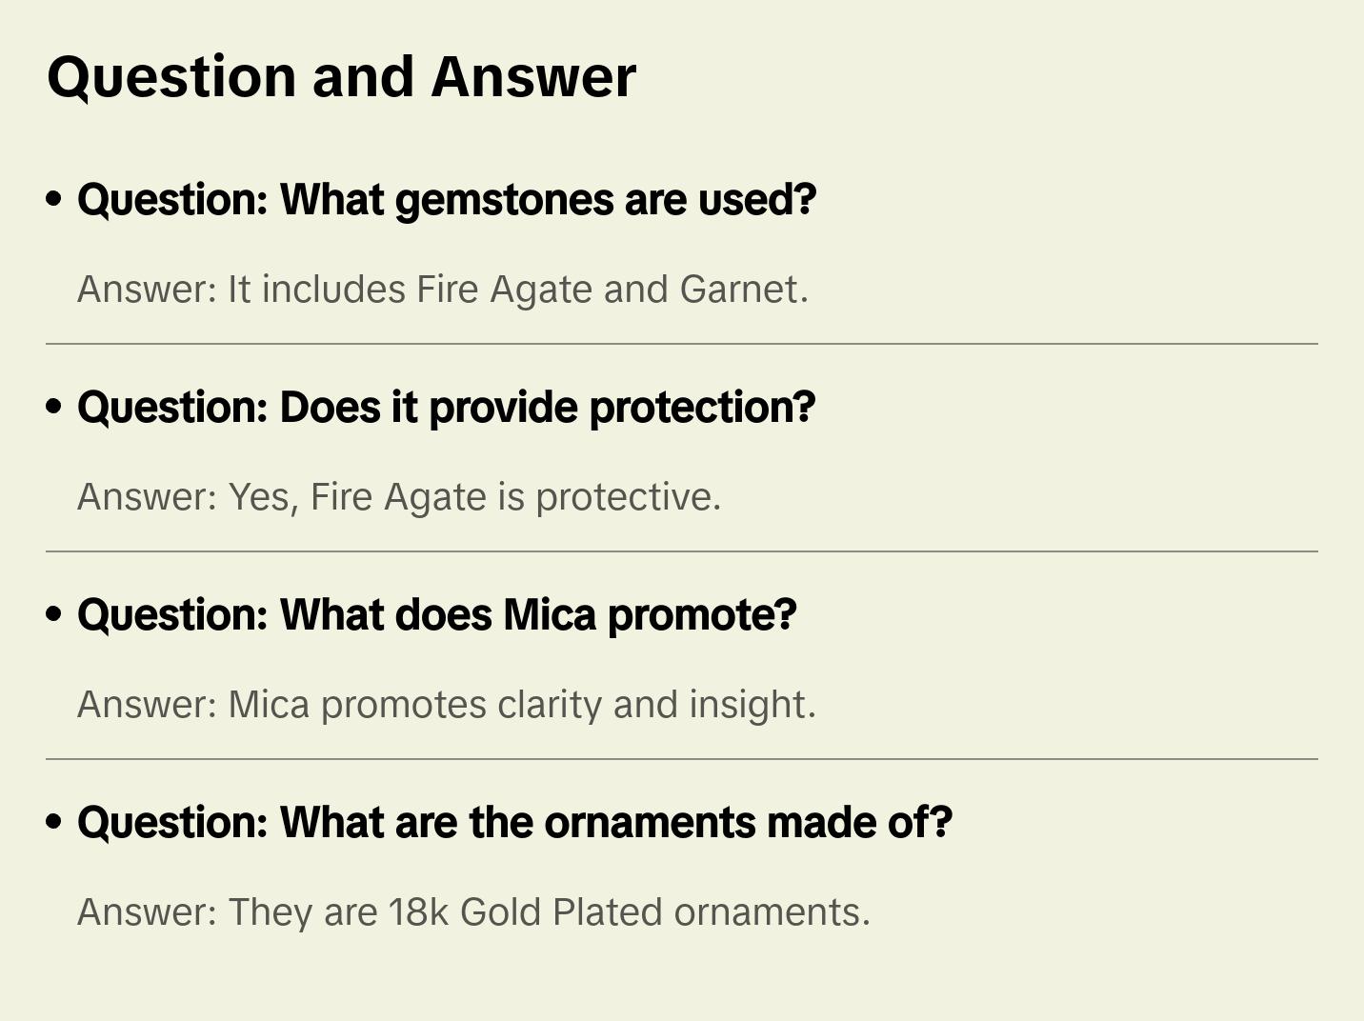Expand the "Does it provide protection?" question
This screenshot has height=1021, width=1364.
click(x=446, y=408)
